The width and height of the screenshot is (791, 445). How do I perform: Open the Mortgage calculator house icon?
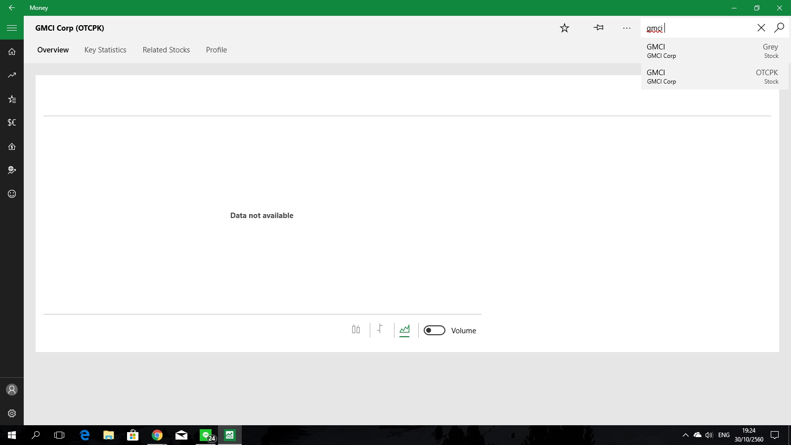(x=12, y=146)
